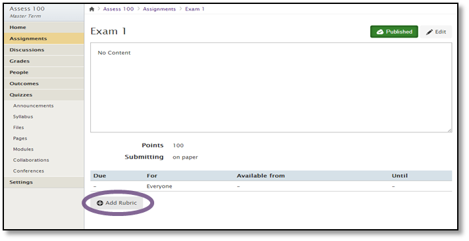Click the Published cloud icon
This screenshot has height=241, width=469.
pos(380,32)
